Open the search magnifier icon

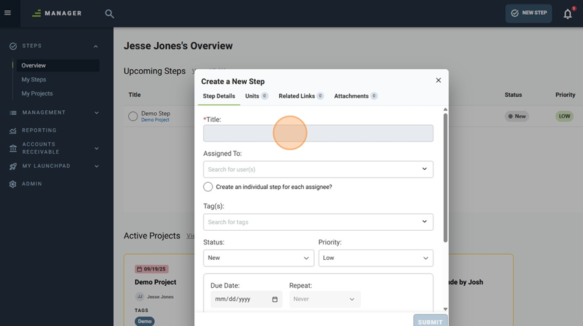[109, 14]
